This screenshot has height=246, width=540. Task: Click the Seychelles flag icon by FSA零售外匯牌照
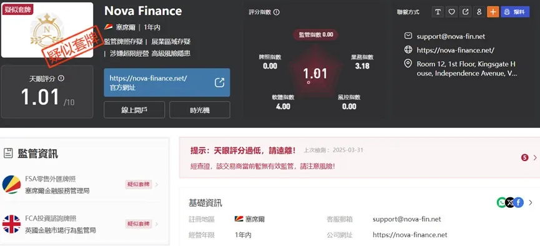point(11,184)
